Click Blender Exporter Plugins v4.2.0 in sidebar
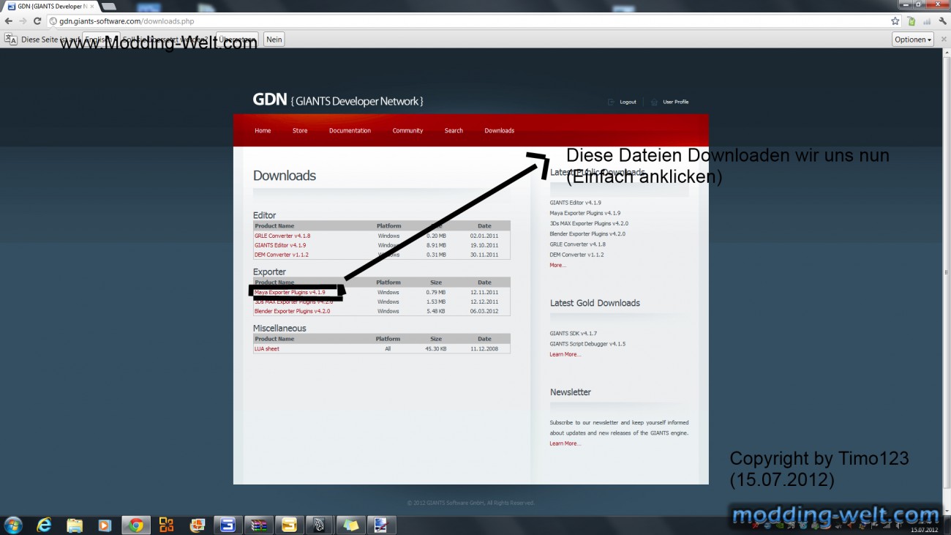951x535 pixels. (587, 233)
